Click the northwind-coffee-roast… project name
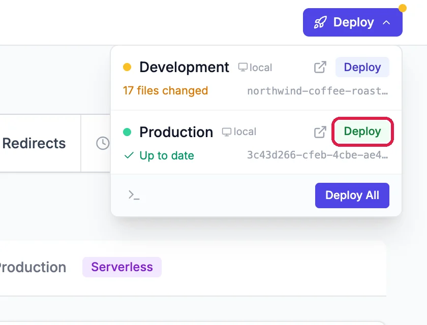 (x=318, y=91)
